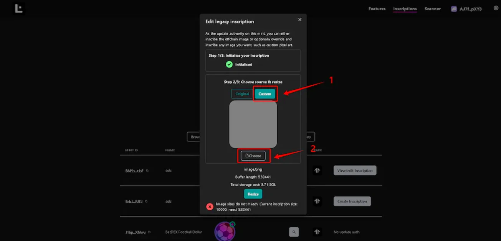The height and width of the screenshot is (241, 501).
Task: Click the trade arrows icon in the first sols row
Action: [317, 171]
